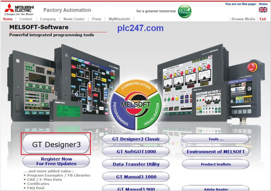Click Program Examples / FB Libraries text

[x=58, y=175]
